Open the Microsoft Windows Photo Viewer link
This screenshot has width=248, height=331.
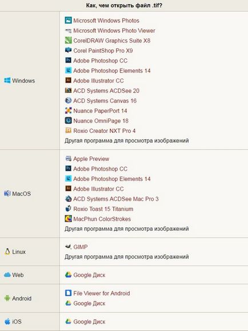tap(114, 30)
